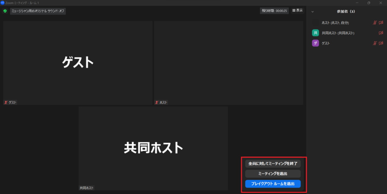387x194 pixels.
Task: Click the purple ゲ guest avatar
Action: (x=315, y=43)
